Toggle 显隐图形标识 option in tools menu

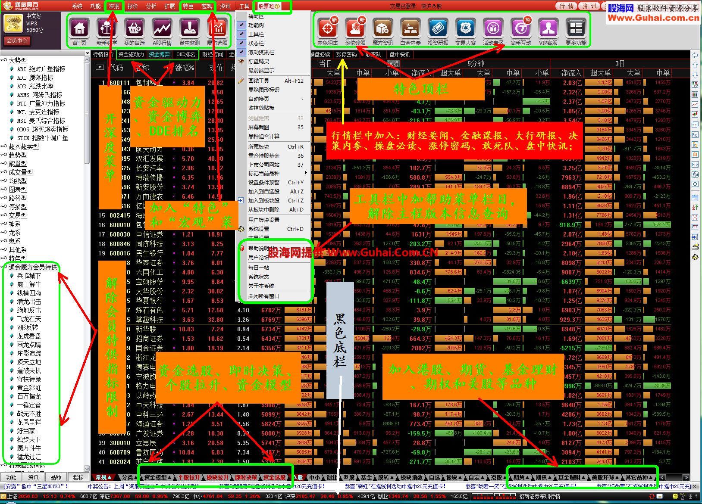tap(273, 90)
